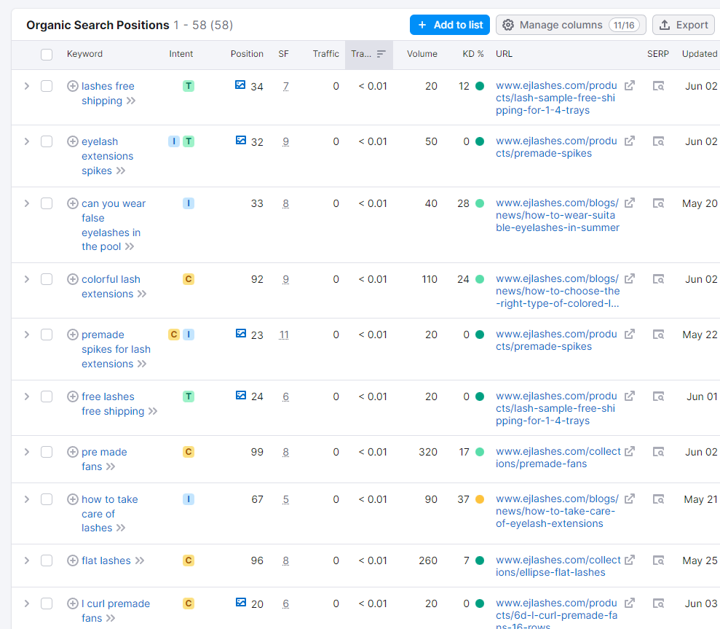The image size is (720, 629).
Task: Open SERP snapshot for l curl premade fans
Action: [x=658, y=603]
